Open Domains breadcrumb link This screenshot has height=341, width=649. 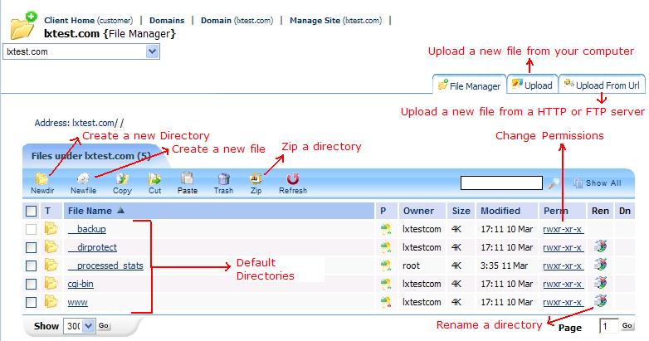tap(167, 20)
